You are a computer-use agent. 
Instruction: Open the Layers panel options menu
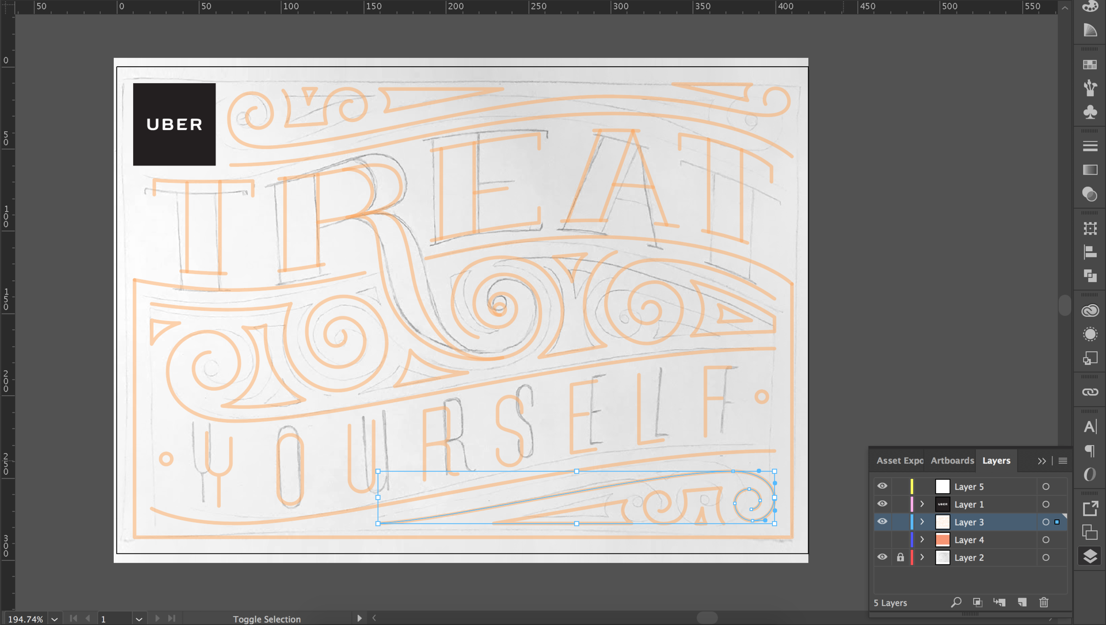click(1063, 461)
